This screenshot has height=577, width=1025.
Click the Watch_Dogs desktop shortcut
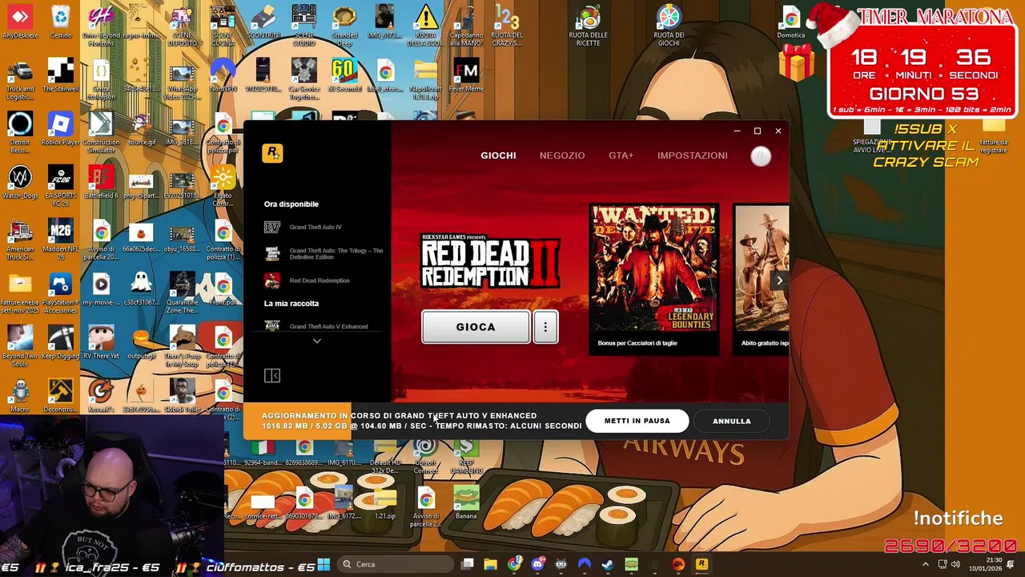tap(20, 183)
